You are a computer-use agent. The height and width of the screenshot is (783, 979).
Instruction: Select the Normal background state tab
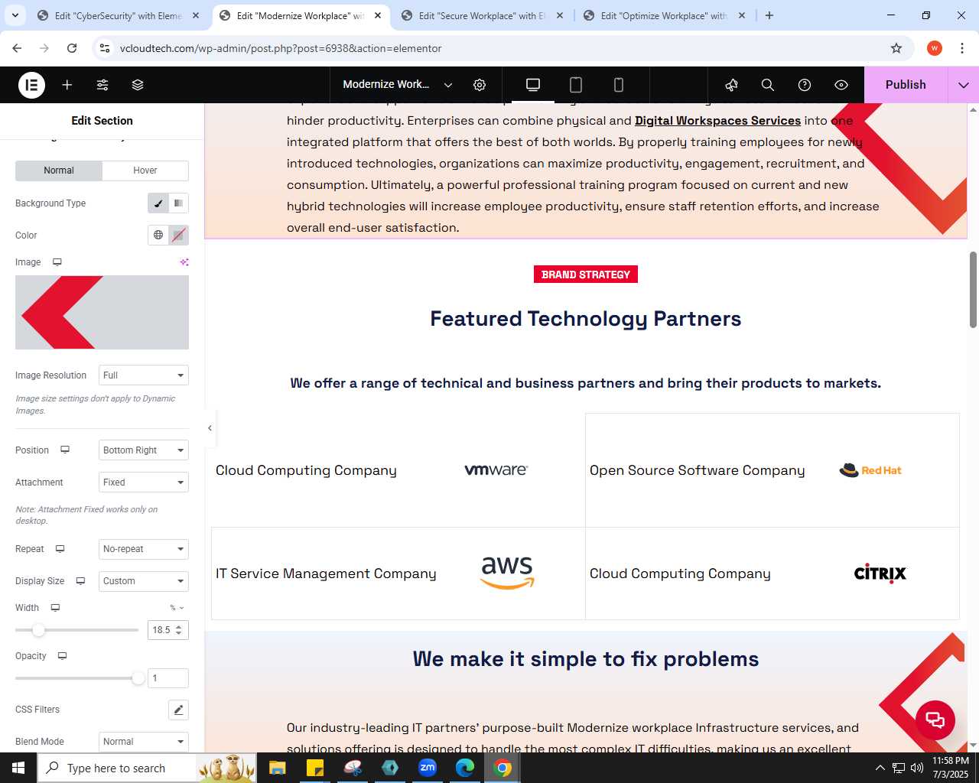(x=59, y=171)
